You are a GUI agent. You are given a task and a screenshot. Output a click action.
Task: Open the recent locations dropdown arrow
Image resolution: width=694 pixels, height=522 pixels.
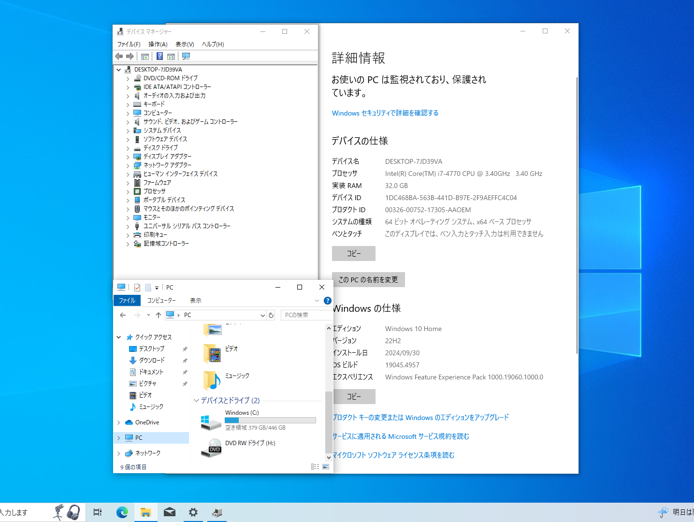click(148, 315)
